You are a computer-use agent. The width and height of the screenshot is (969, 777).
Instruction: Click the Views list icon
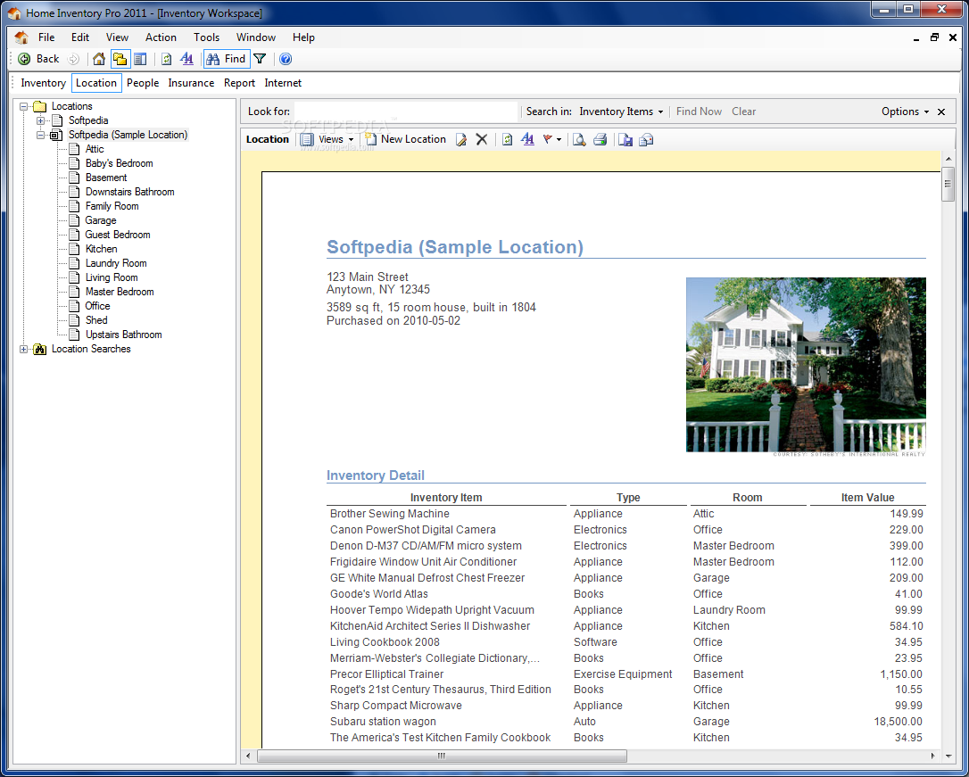(307, 139)
